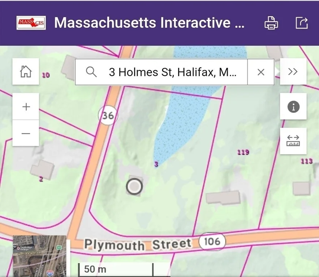
Task: Click the "Plymouth Street" road label
Action: click(x=138, y=244)
